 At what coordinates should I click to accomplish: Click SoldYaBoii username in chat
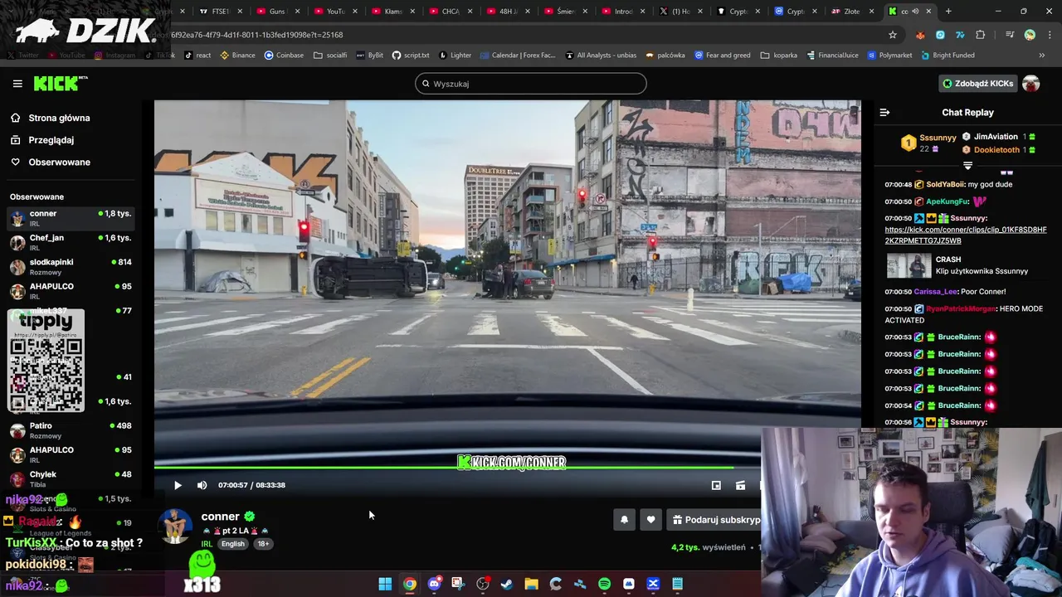[945, 184]
